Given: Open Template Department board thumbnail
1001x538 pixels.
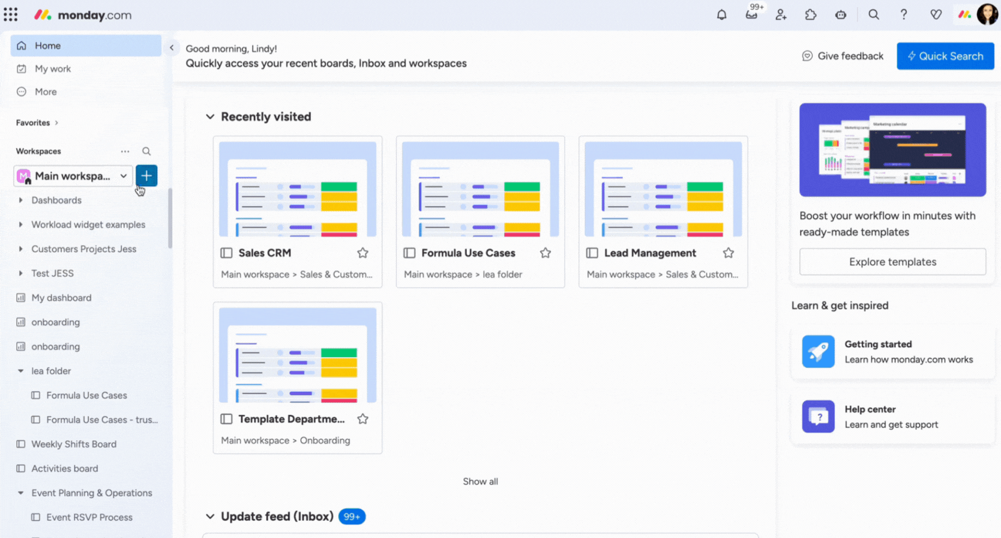Looking at the screenshot, I should click(x=298, y=355).
